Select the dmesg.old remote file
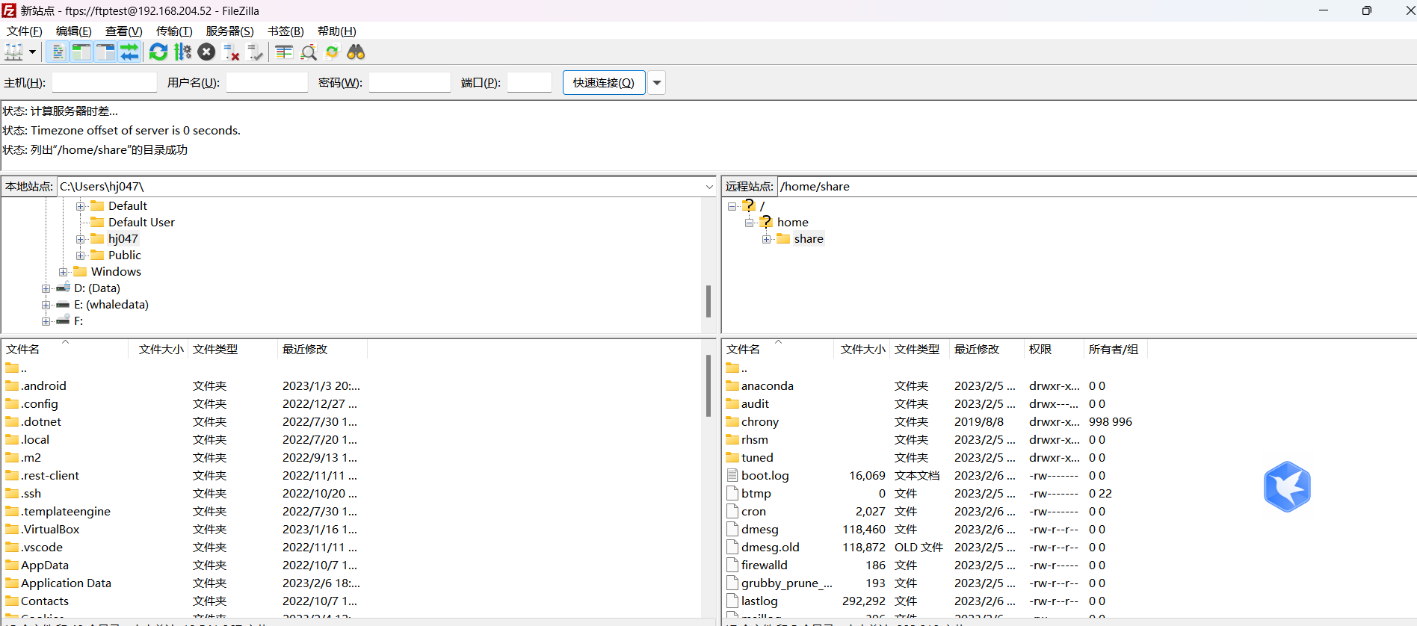 pos(770,548)
